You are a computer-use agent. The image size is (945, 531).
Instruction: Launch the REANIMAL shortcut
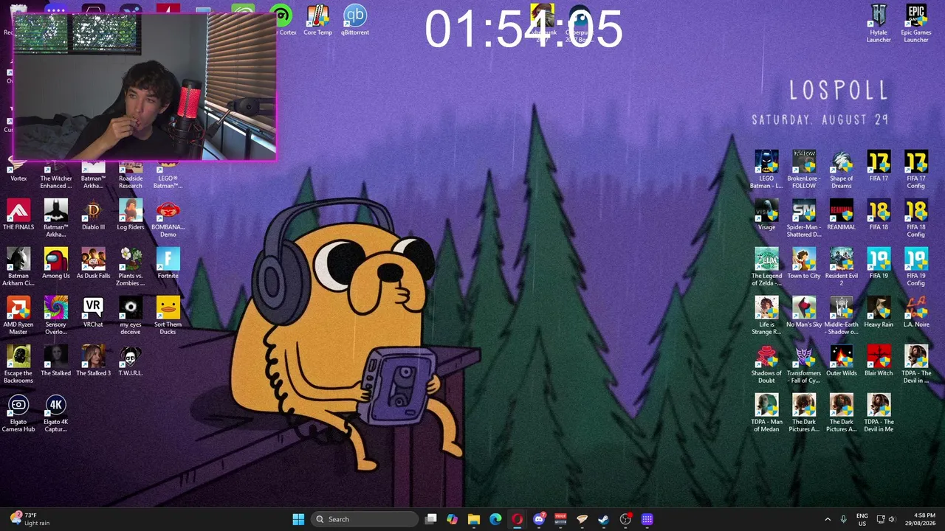(842, 215)
